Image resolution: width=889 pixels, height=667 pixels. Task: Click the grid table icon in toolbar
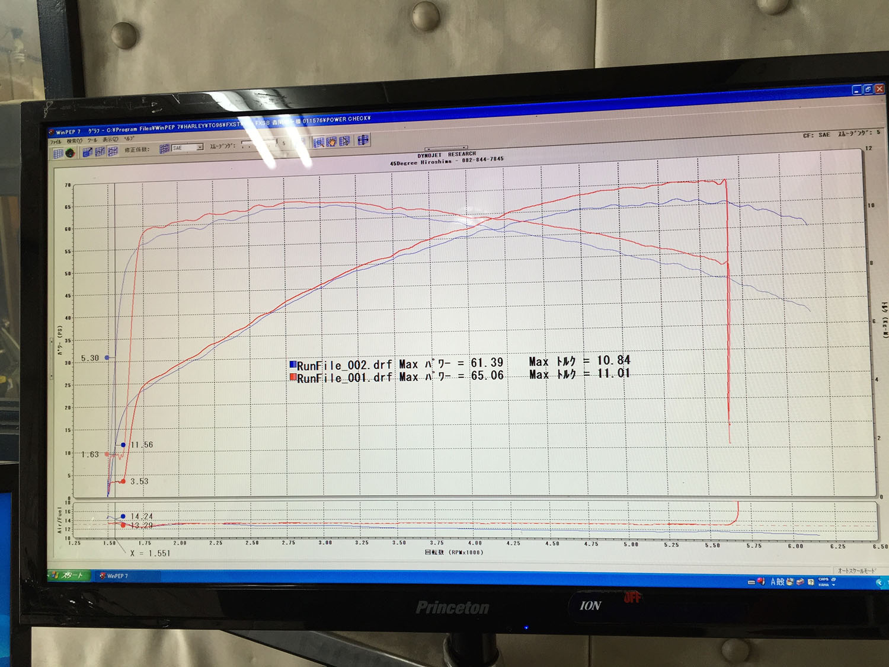tap(57, 154)
